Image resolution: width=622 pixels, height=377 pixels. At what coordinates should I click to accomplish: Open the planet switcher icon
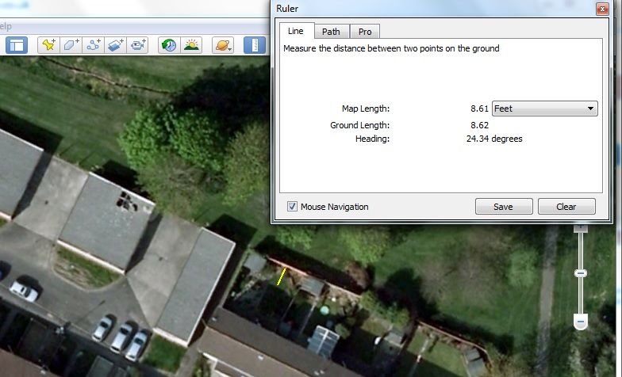click(x=223, y=45)
